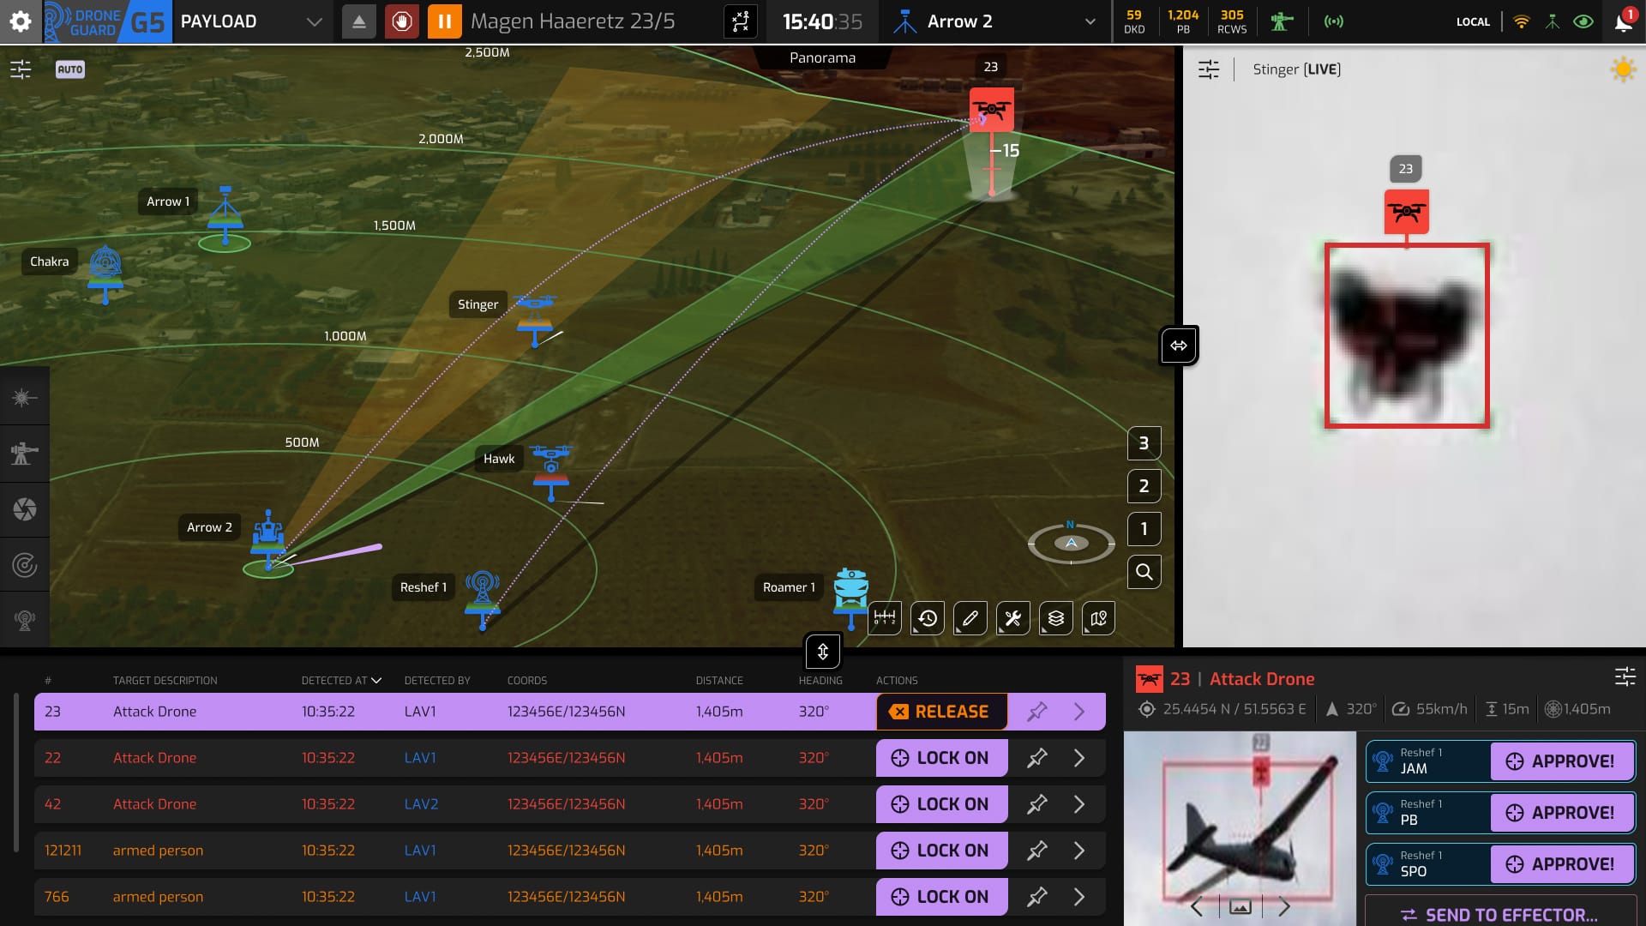Select the pencil draw tool on map
This screenshot has width=1646, height=926.
[x=970, y=617]
